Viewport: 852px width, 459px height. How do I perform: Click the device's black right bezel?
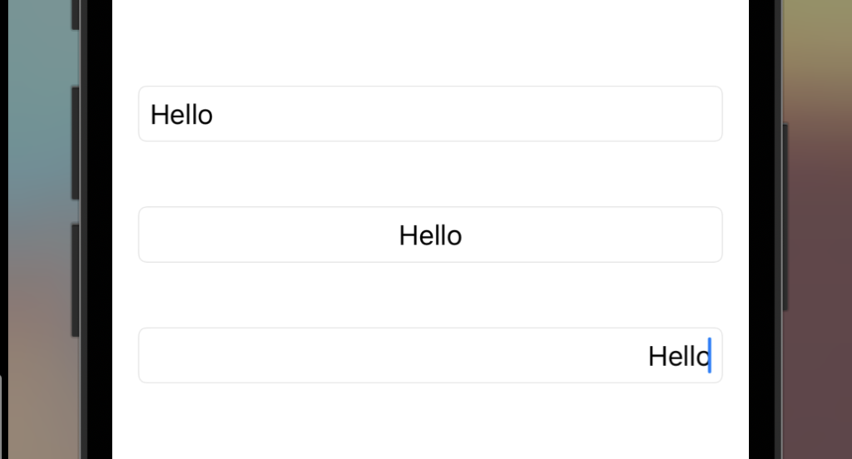pos(761,229)
